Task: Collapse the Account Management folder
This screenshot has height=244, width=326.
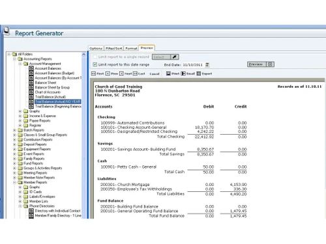Action: point(20,64)
